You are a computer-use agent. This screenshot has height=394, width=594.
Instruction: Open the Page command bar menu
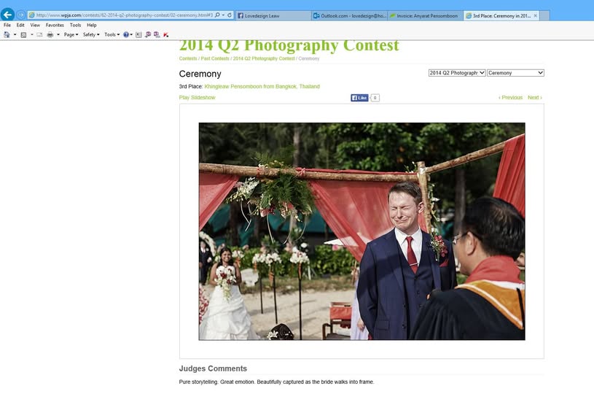pos(71,34)
